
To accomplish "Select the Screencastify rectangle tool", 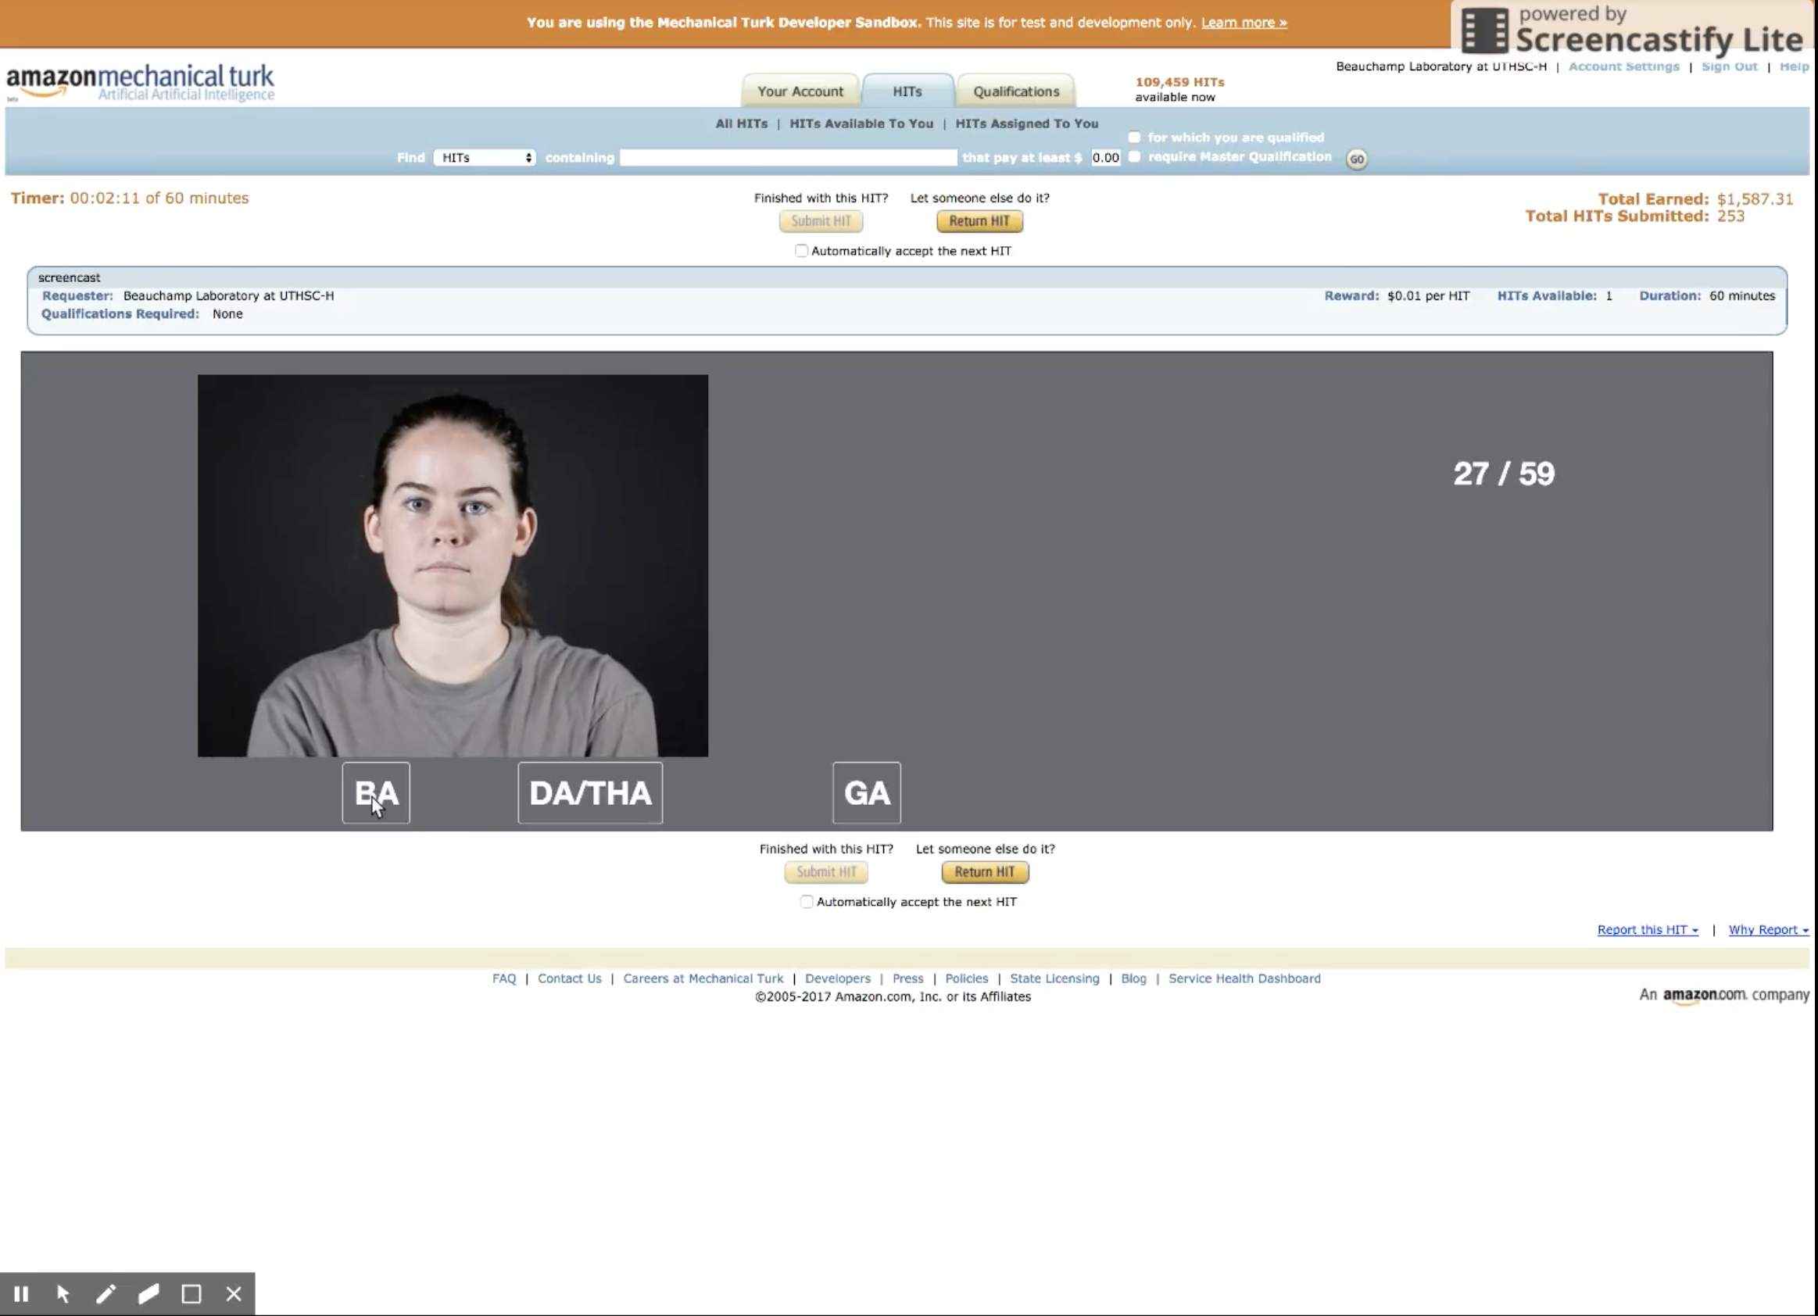I will click(191, 1293).
